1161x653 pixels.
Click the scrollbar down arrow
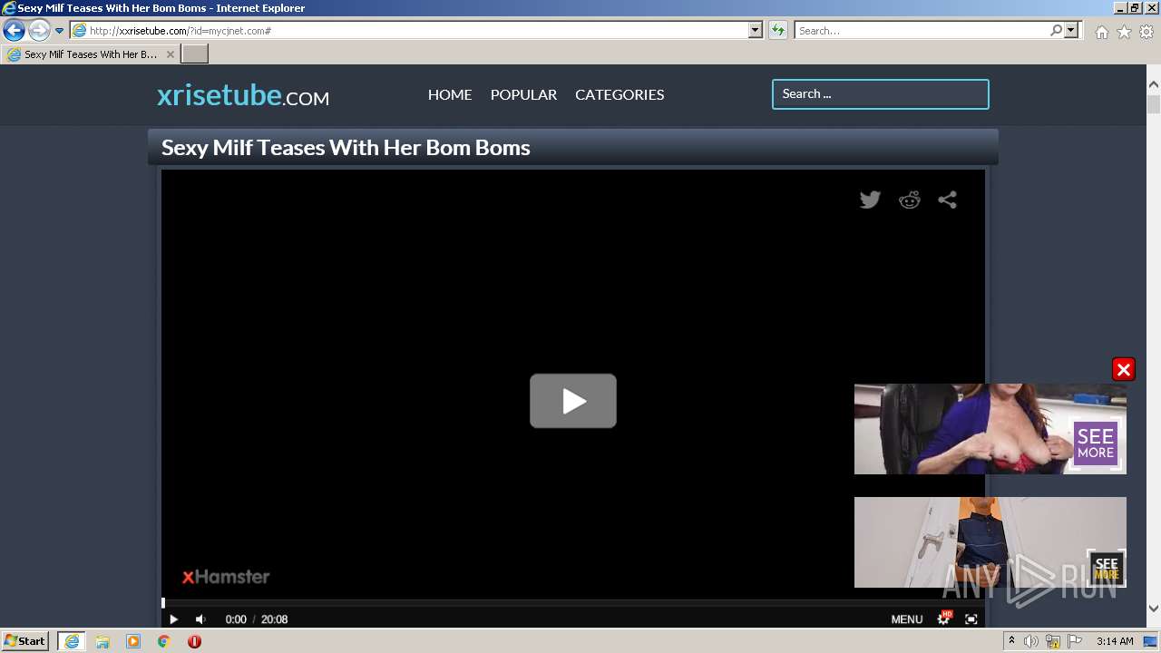tap(1154, 609)
